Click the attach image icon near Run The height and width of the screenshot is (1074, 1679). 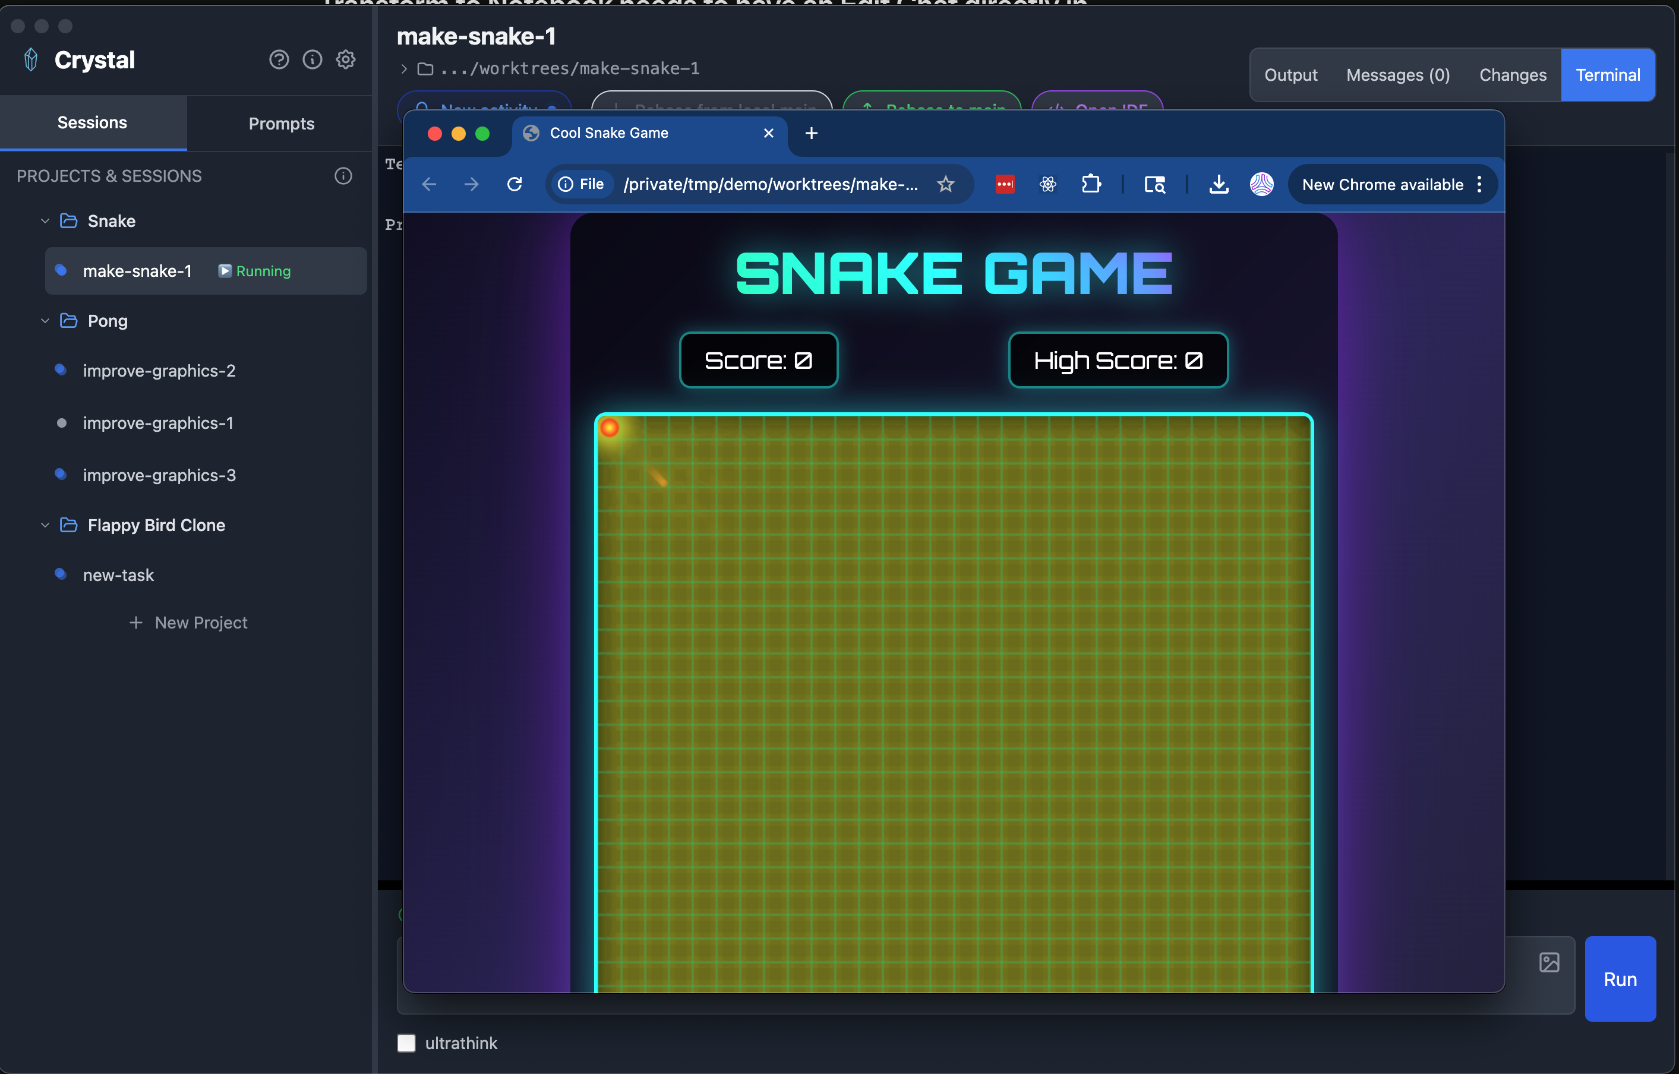(1548, 962)
